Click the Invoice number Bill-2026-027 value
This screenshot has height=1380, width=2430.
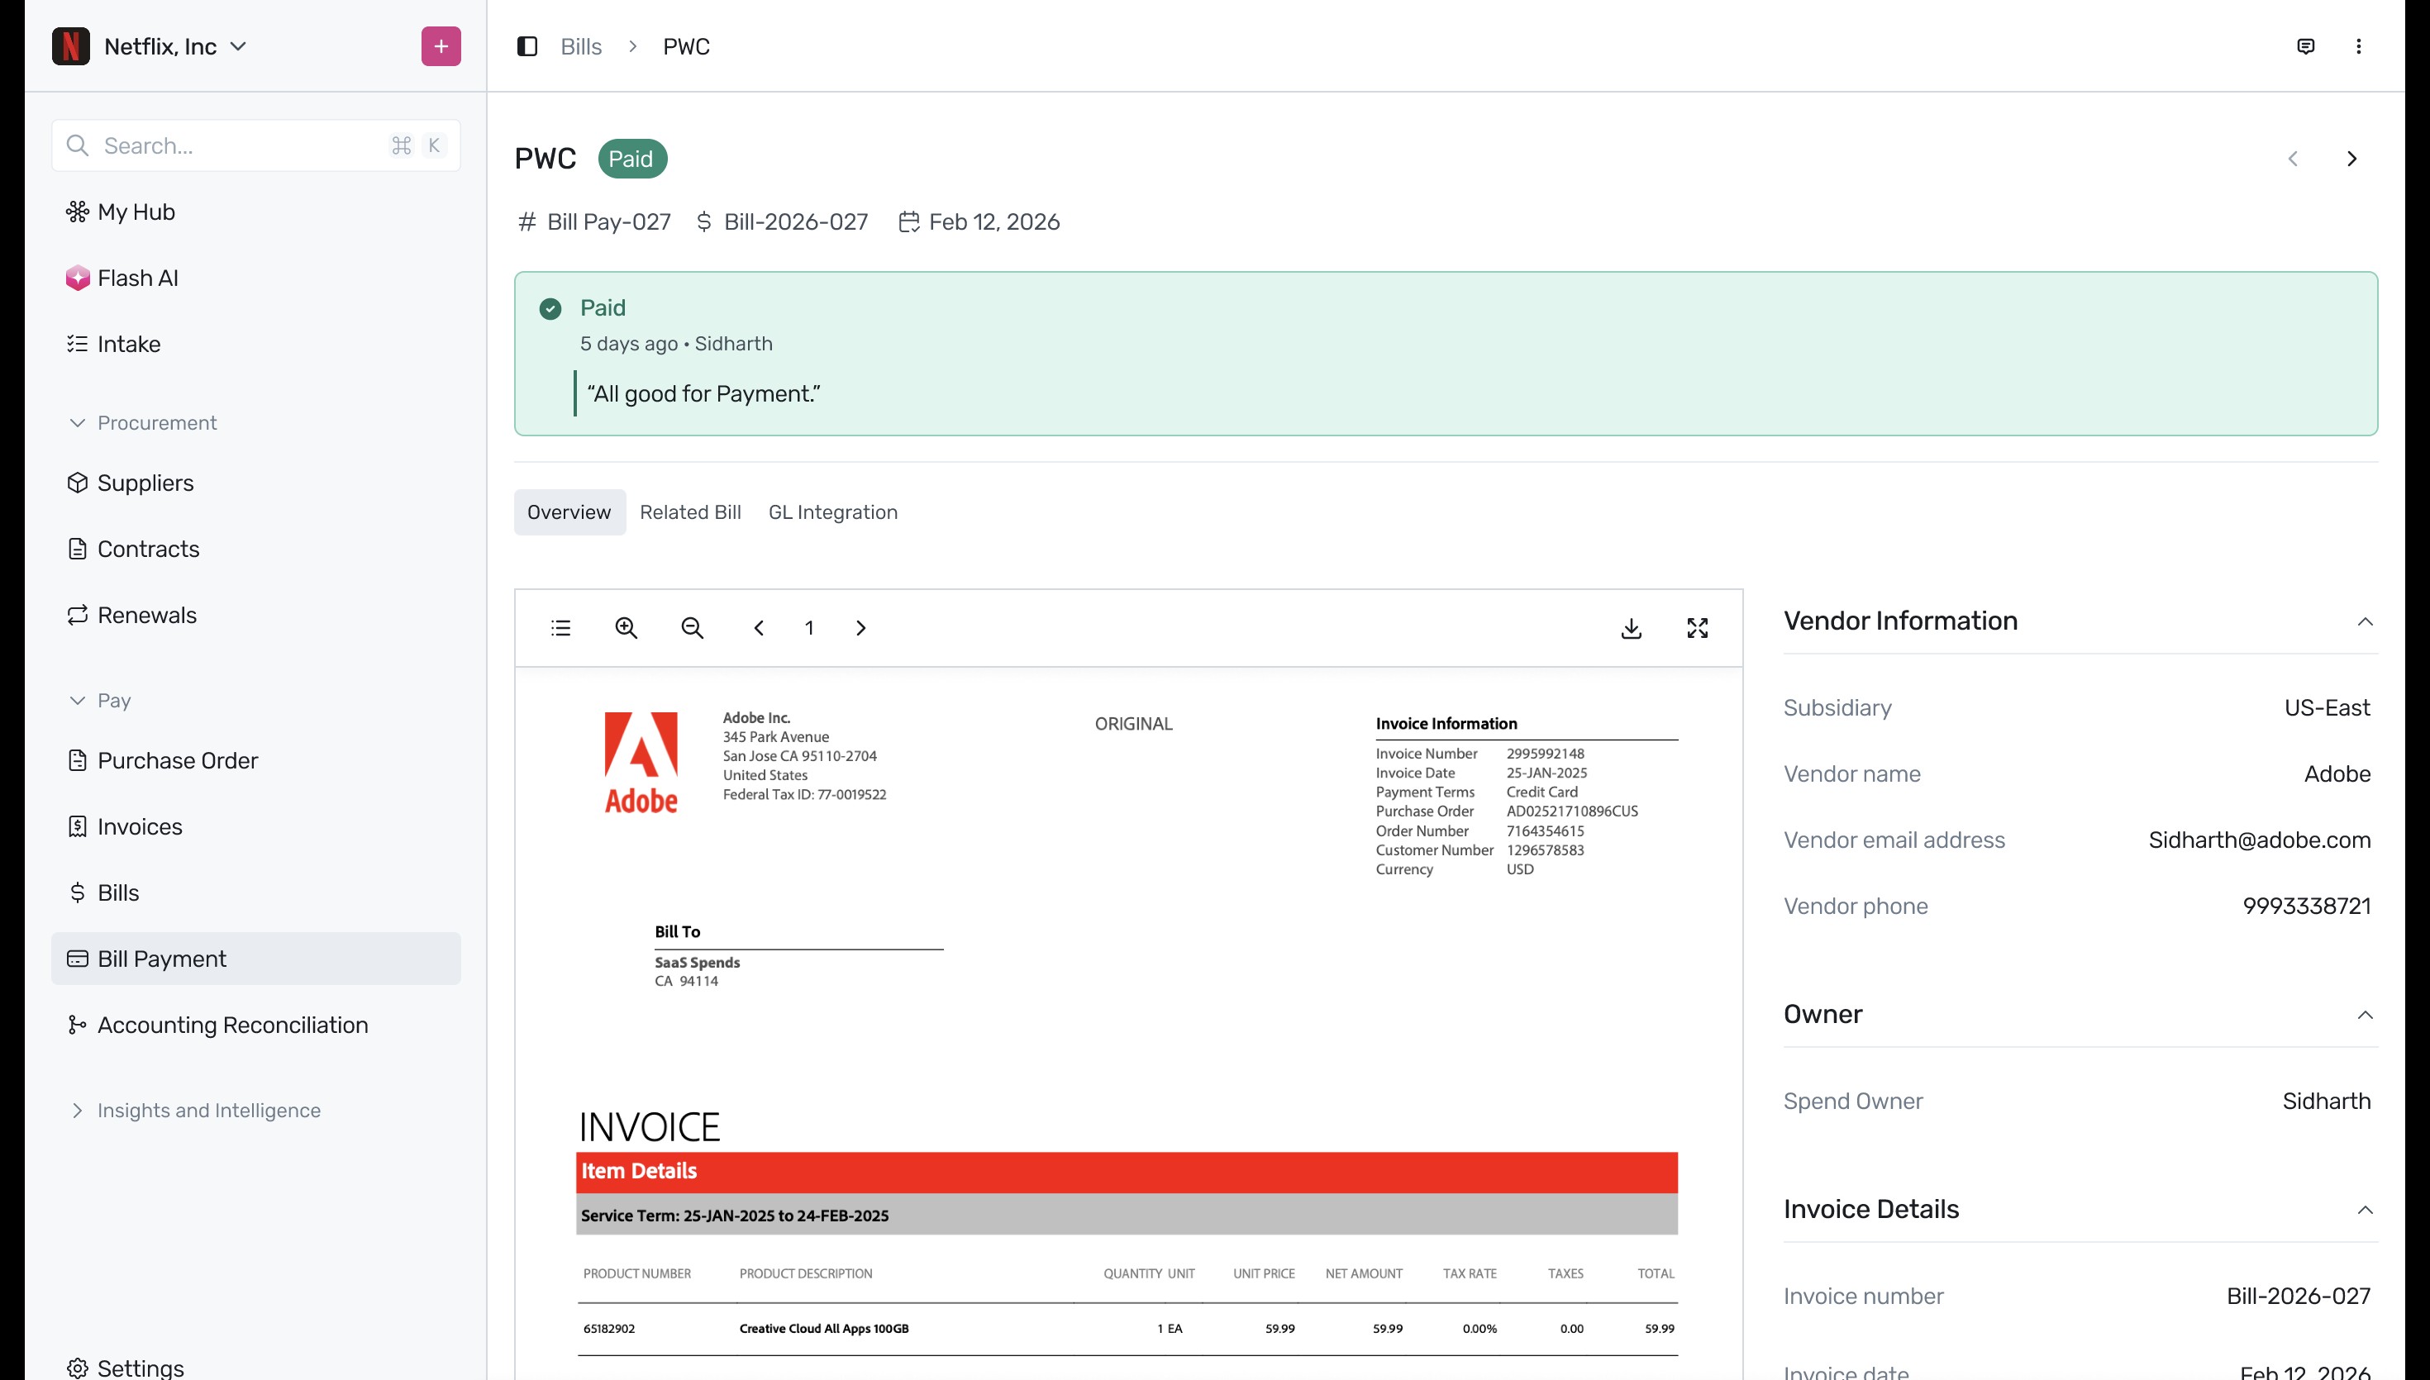(x=2299, y=1296)
